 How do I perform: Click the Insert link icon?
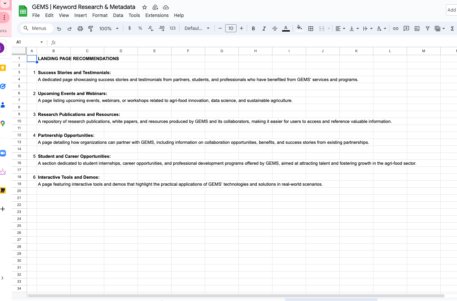click(395, 29)
